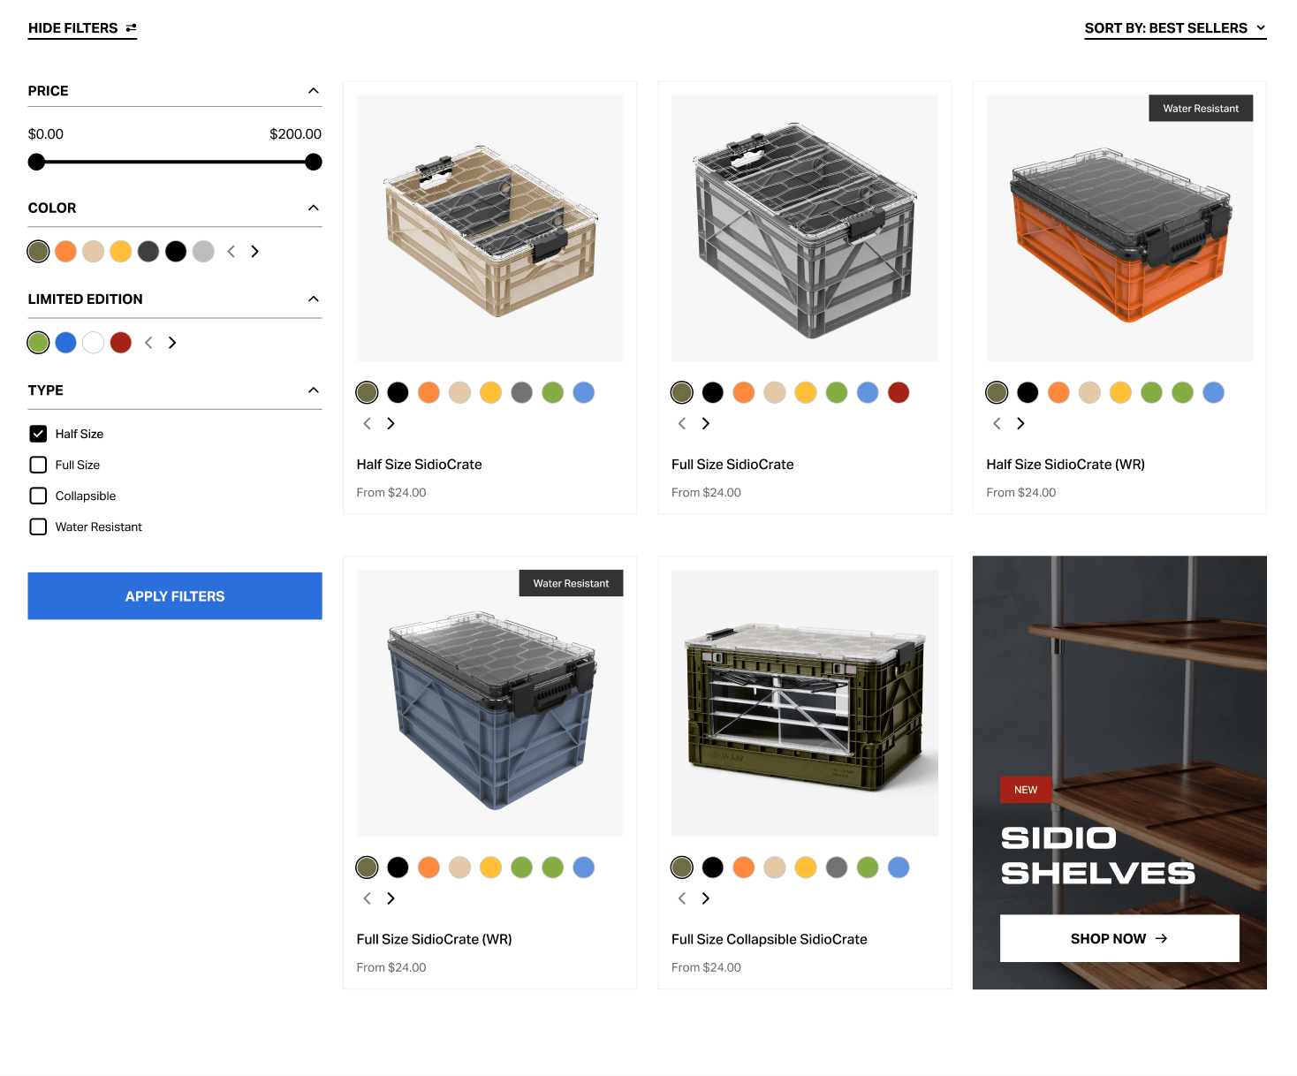Screen dimensions: 1297x1076
Task: Collapse the Type filter section
Action: click(314, 390)
